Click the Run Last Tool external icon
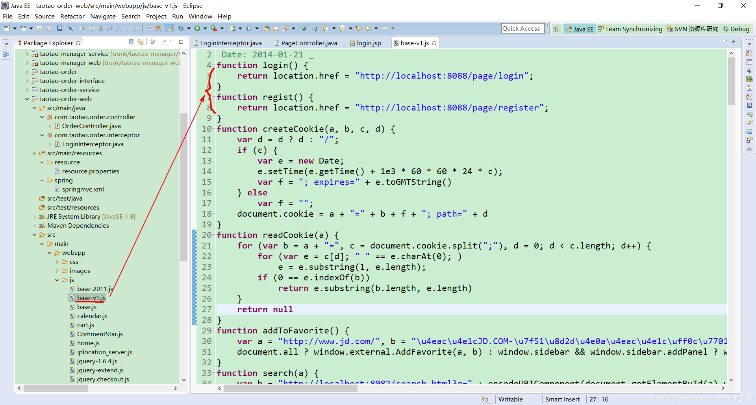Screen dimensions: 756x405 [x=214, y=28]
